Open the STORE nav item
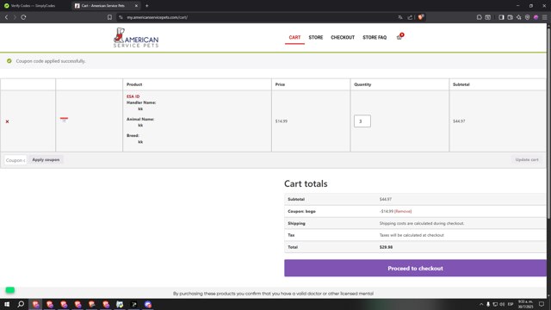Viewport: 551px width, 310px height. [x=316, y=37]
